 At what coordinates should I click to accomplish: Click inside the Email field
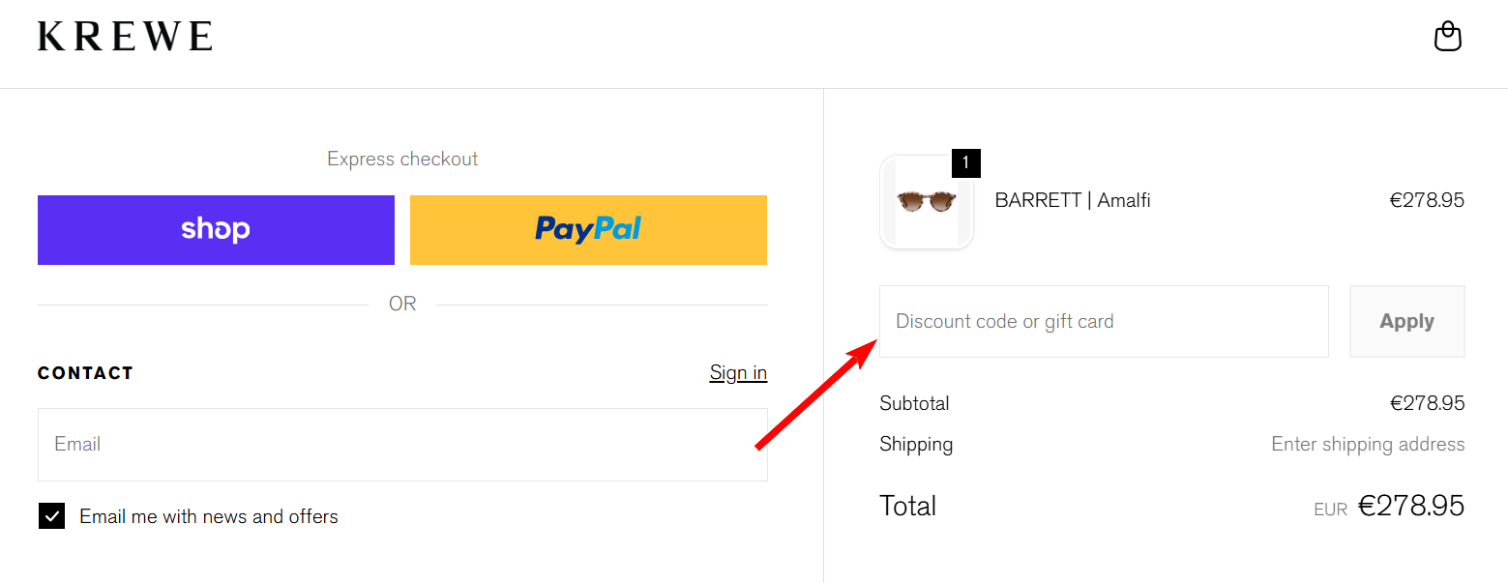tap(402, 445)
